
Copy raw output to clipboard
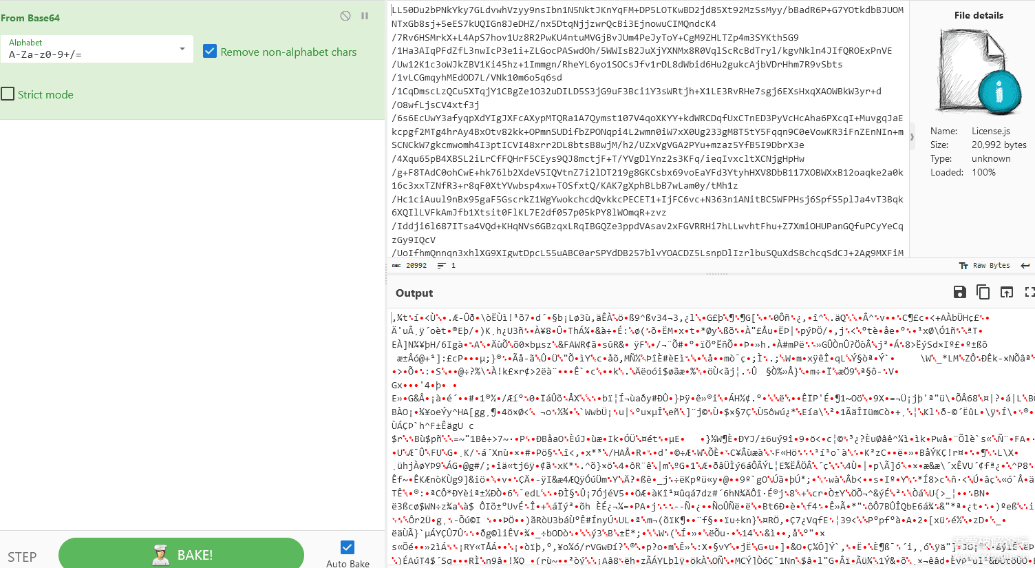click(x=983, y=293)
